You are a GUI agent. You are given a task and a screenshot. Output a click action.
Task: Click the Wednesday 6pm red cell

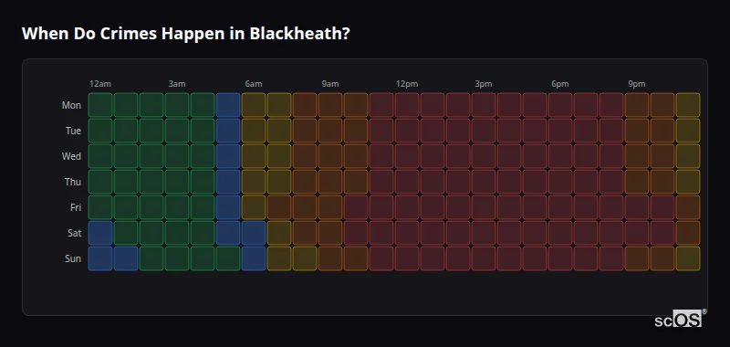coord(560,156)
